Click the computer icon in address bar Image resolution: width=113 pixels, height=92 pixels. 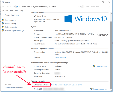pyautogui.click(x=17, y=7)
